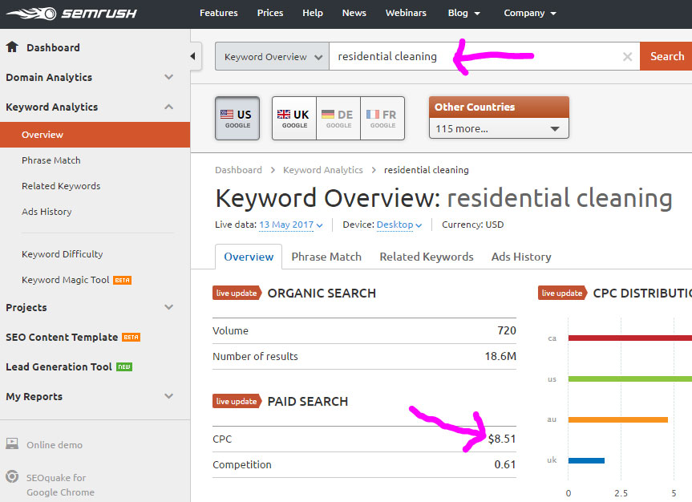Open Ads History in sidebar
Image resolution: width=692 pixels, height=502 pixels.
(x=47, y=212)
